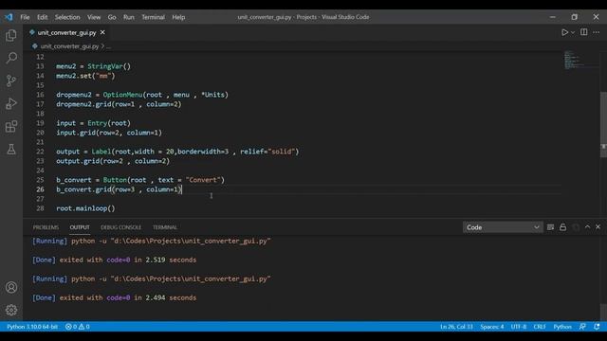Image resolution: width=607 pixels, height=341 pixels.
Task: Select the Python language mode
Action: (x=562, y=327)
